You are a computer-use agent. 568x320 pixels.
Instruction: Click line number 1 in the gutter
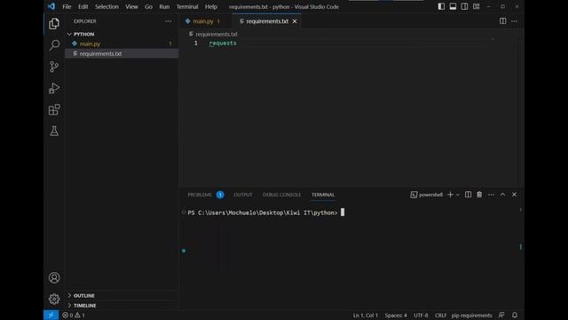(x=196, y=44)
